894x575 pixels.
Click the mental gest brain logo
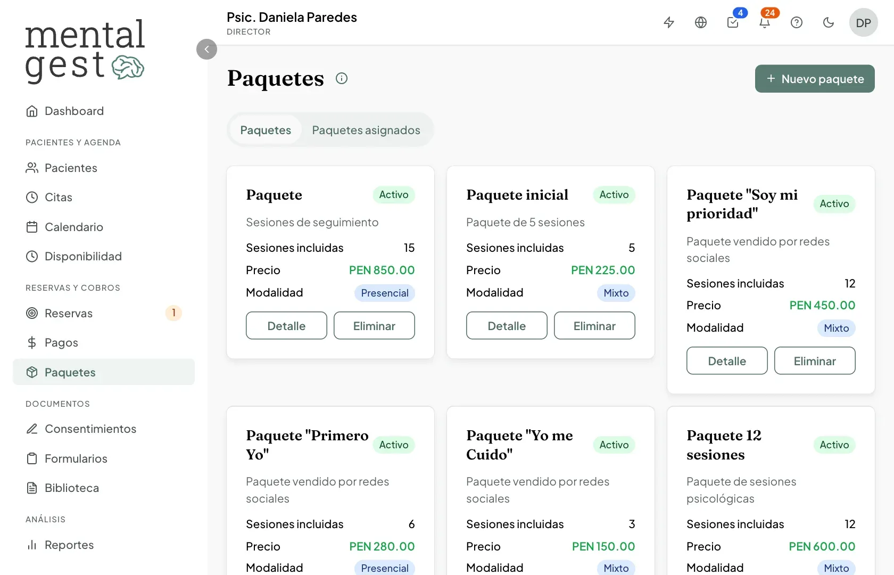click(85, 51)
